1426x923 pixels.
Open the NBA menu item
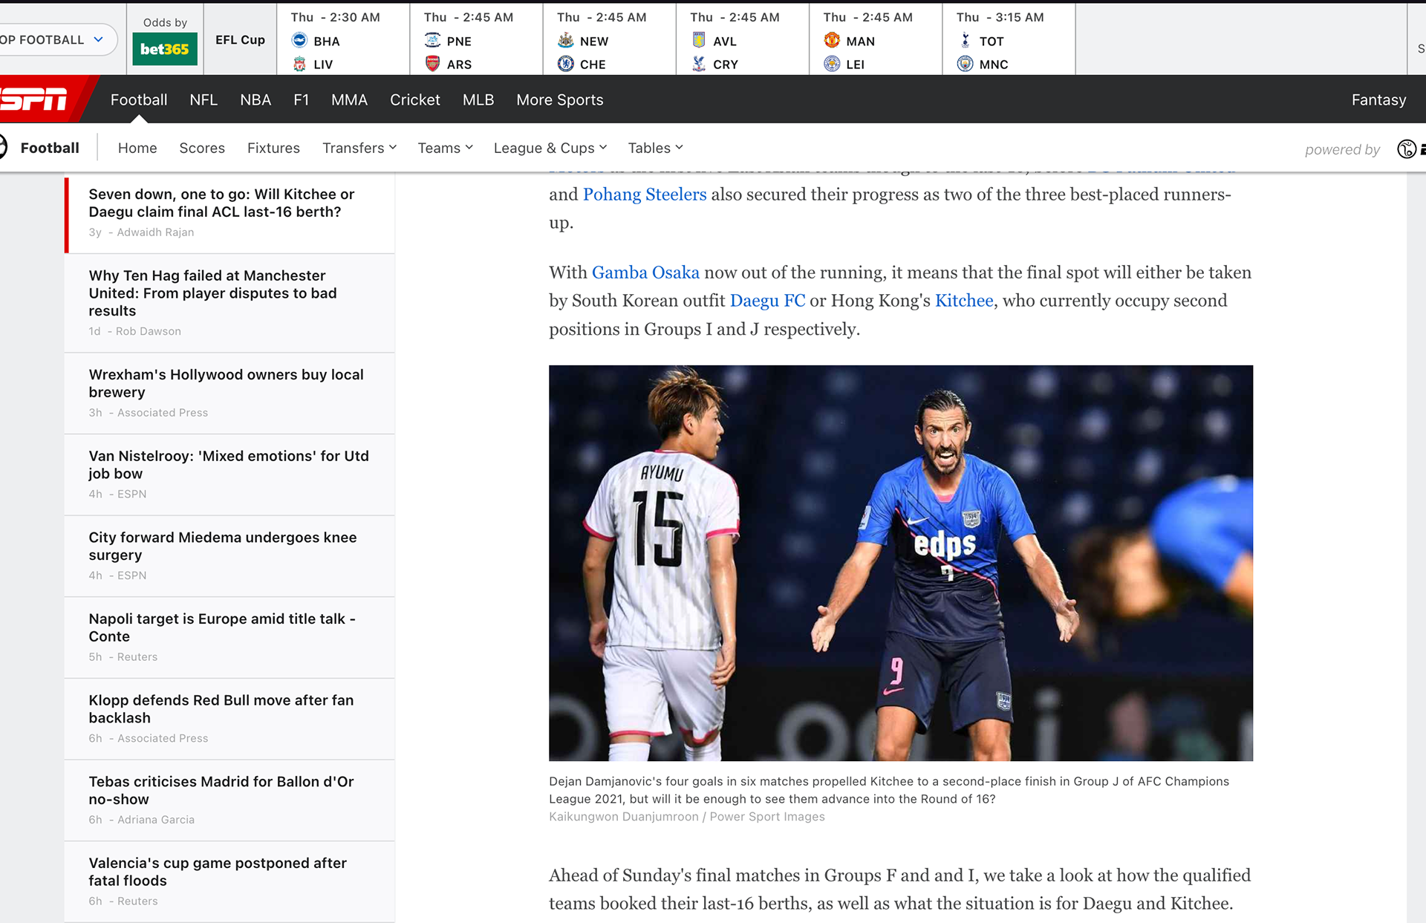coord(255,100)
